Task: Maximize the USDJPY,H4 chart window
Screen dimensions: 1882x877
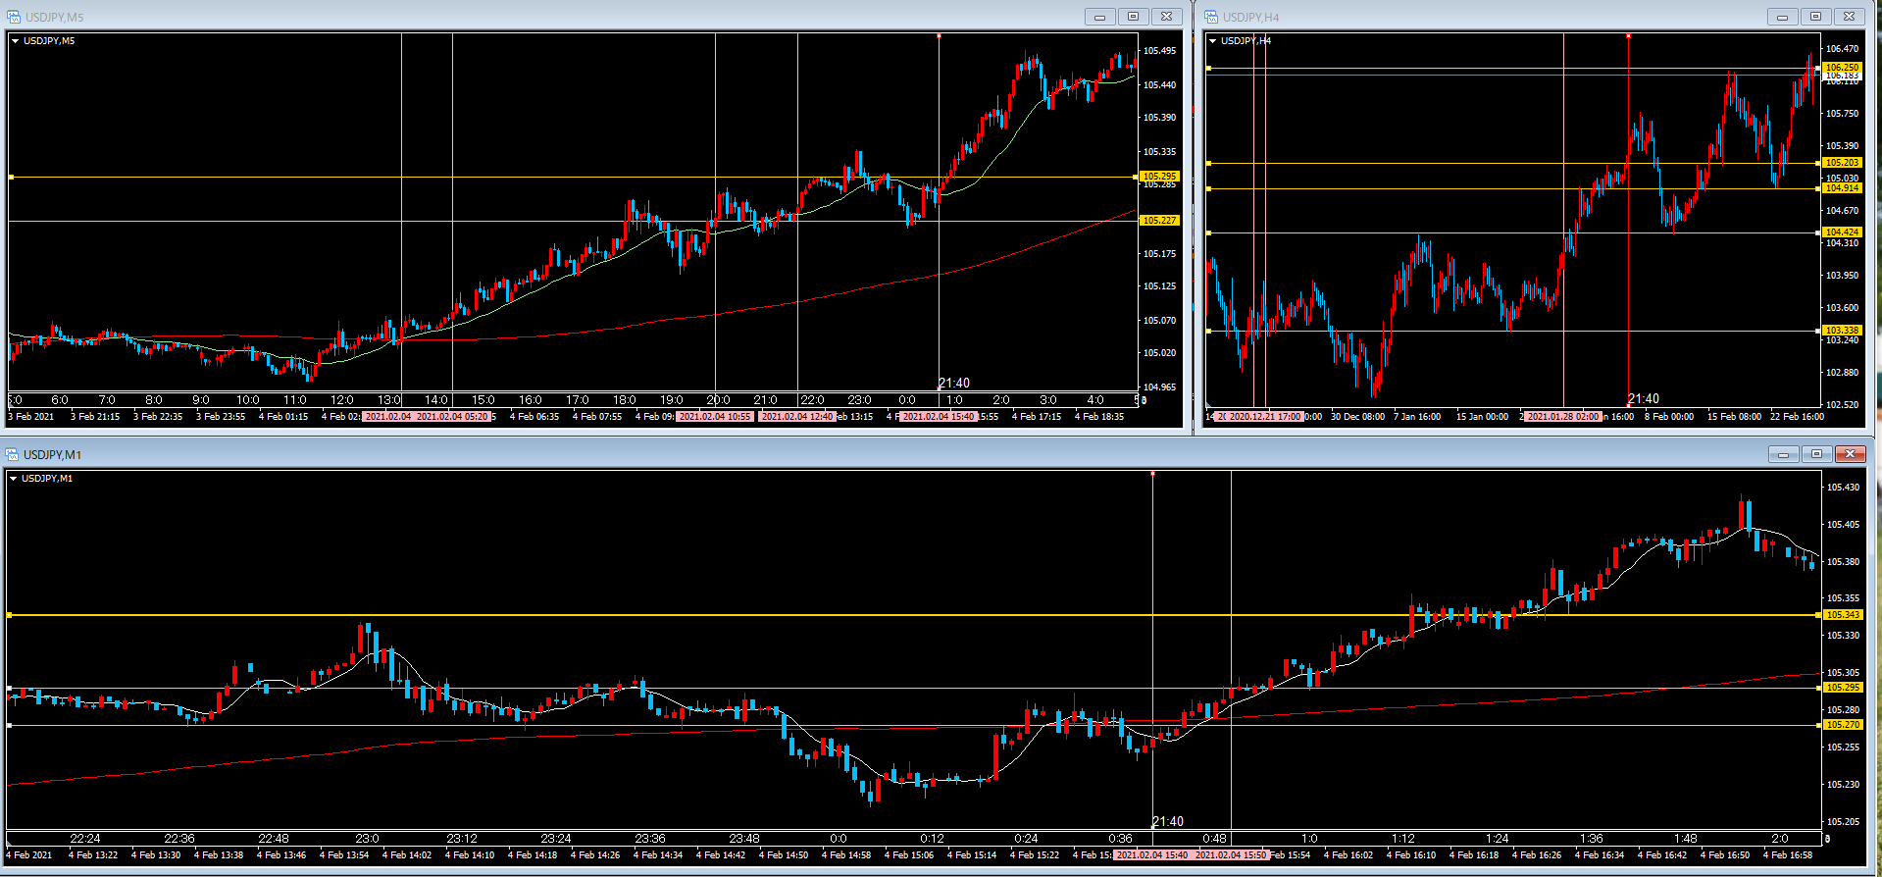Action: [1815, 17]
